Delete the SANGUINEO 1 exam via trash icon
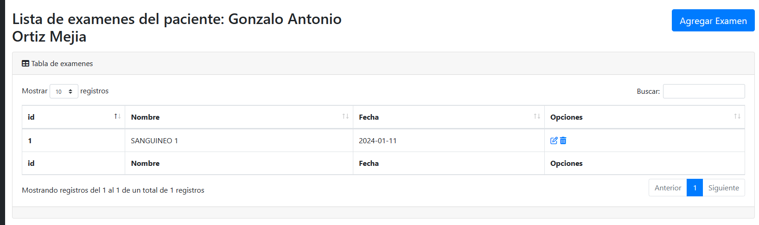Viewport: 759px width, 225px height. (563, 140)
